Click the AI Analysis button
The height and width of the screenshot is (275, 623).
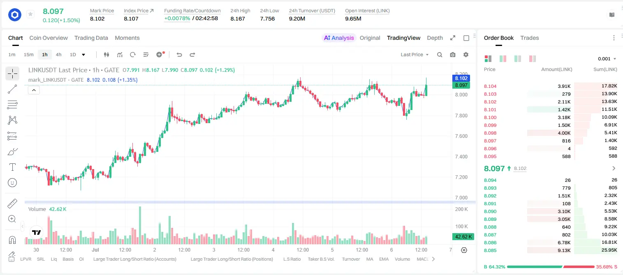(x=338, y=38)
